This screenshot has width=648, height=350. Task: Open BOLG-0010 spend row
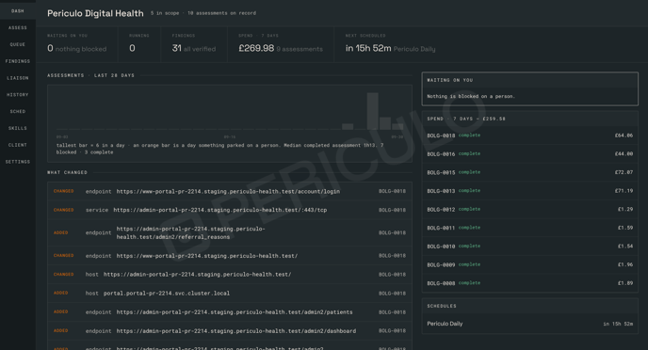530,247
